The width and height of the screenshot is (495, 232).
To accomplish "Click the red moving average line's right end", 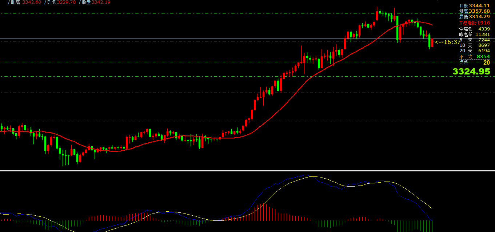I will (x=431, y=25).
